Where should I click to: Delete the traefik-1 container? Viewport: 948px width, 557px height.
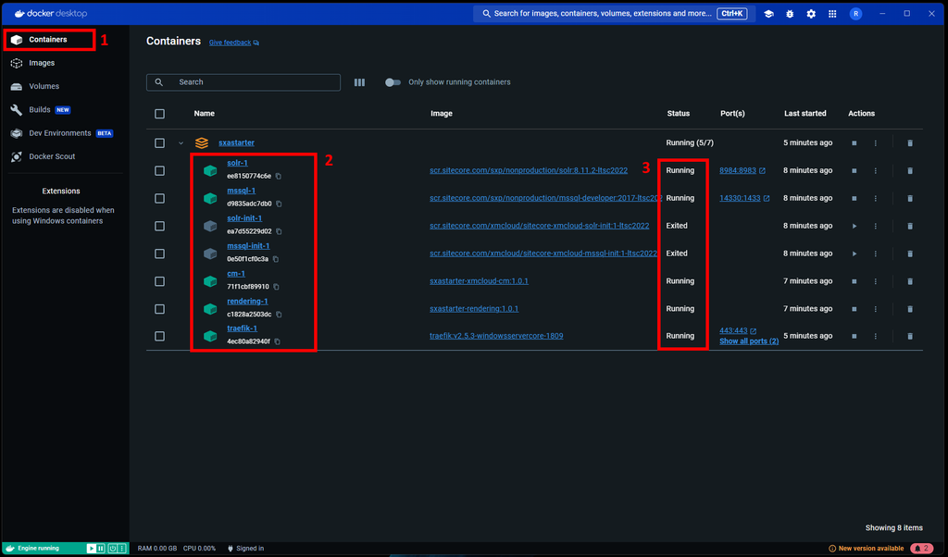click(909, 336)
